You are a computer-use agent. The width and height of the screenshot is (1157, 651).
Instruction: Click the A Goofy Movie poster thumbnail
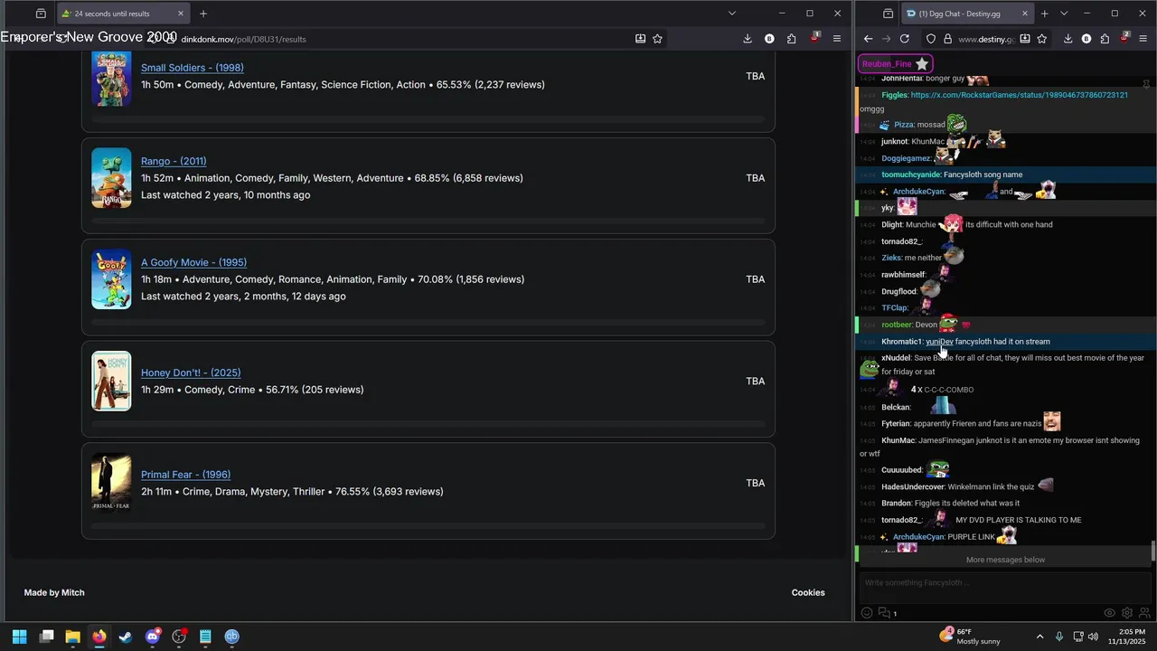111,279
